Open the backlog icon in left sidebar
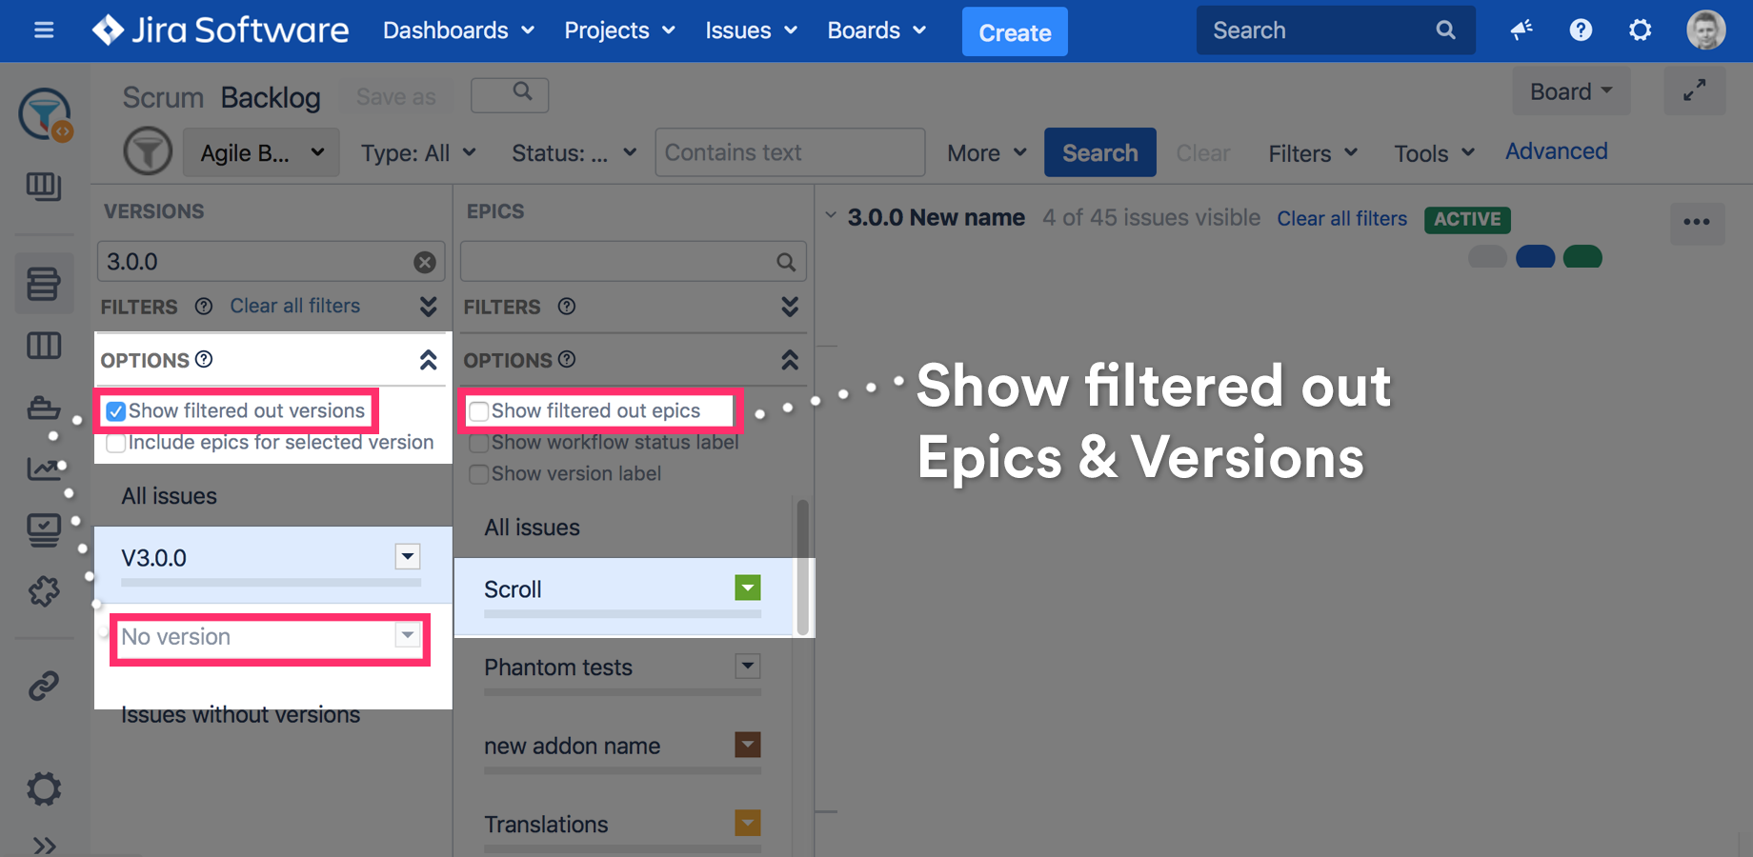This screenshot has width=1753, height=857. point(44,284)
